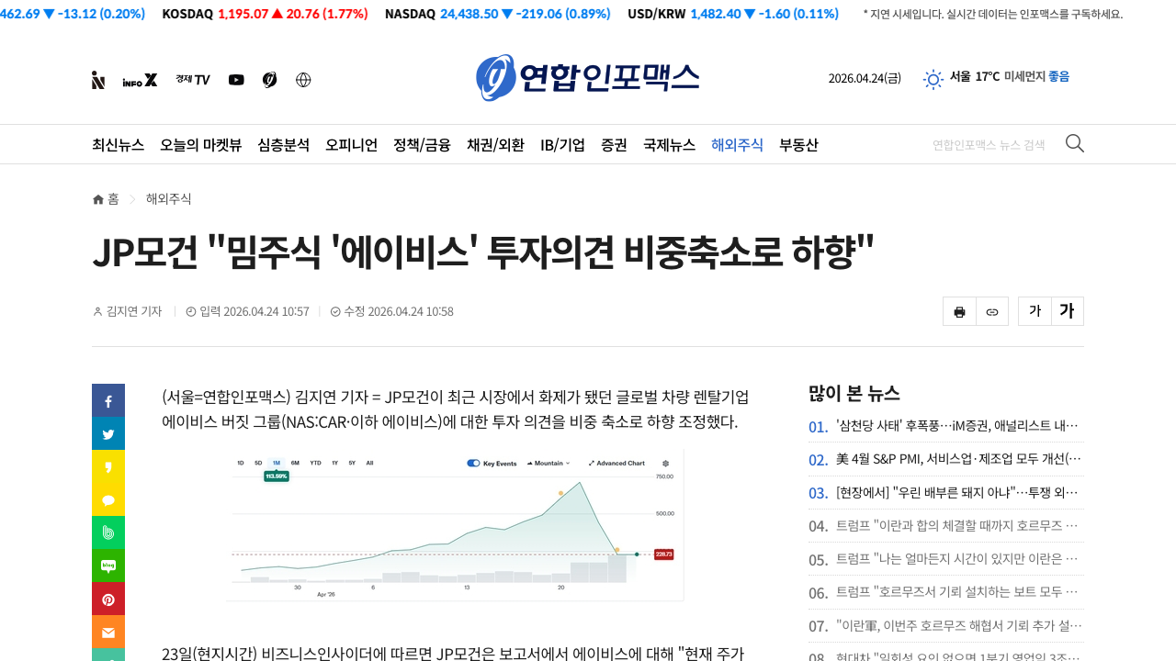Select the highlighted 해외주식 menu item
This screenshot has height=661, width=1176.
(737, 145)
